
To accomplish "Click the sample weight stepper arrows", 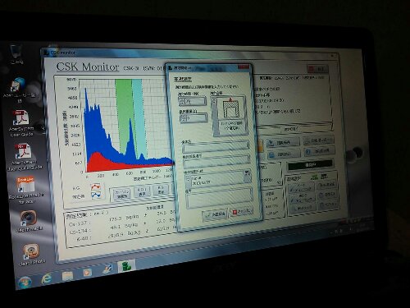I will [183, 118].
